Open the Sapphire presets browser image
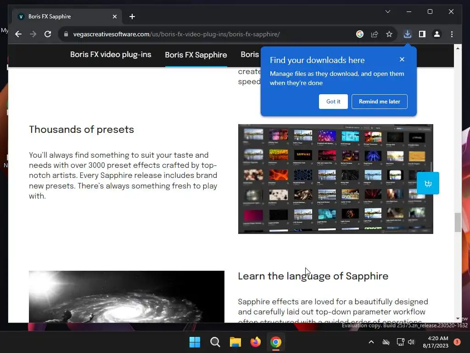The width and height of the screenshot is (470, 353). 336,179
